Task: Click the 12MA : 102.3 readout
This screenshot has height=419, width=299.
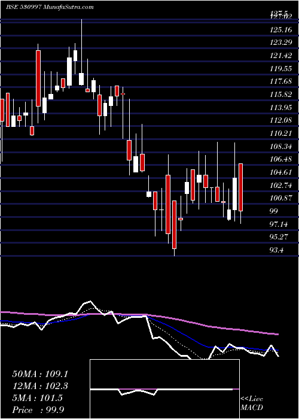Action: point(40,386)
